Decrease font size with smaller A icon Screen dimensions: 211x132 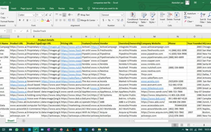pos(50,15)
